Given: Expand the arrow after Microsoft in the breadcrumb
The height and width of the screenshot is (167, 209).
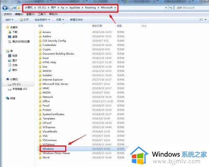Looking at the screenshot, I should pos(115,8).
